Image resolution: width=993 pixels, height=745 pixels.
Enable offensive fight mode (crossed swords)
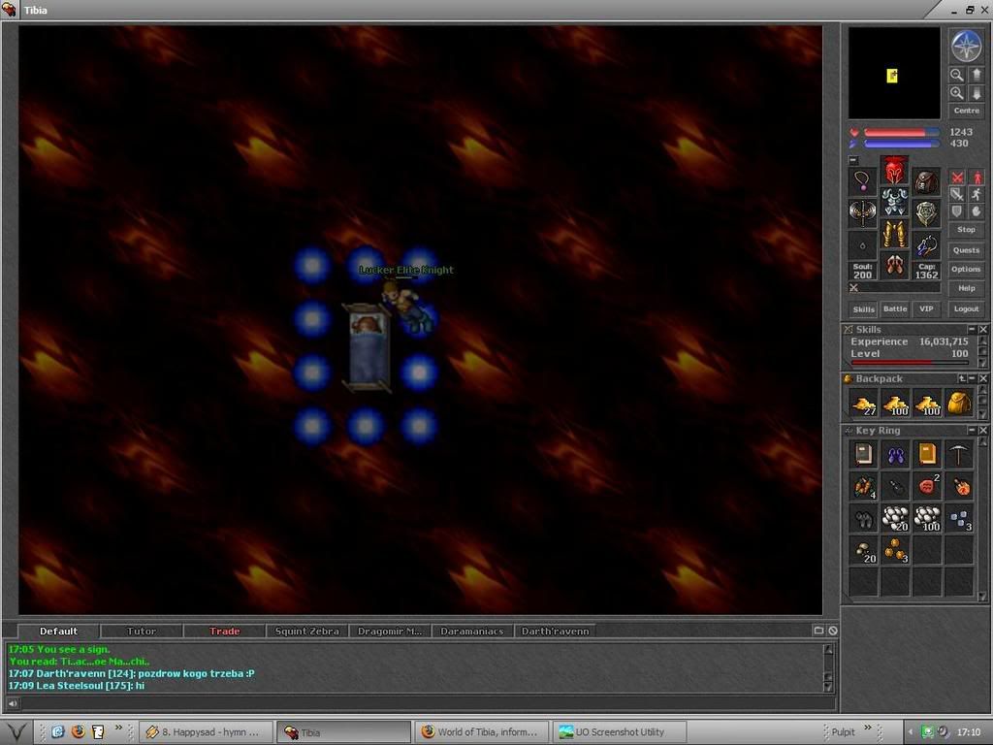coord(957,178)
